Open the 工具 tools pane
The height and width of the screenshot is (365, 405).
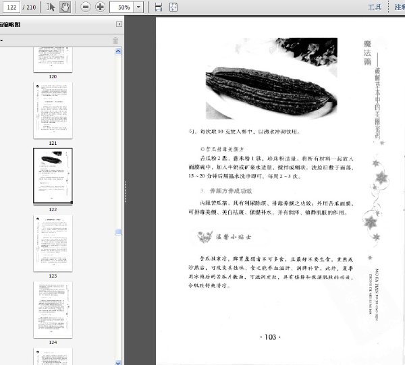point(375,7)
